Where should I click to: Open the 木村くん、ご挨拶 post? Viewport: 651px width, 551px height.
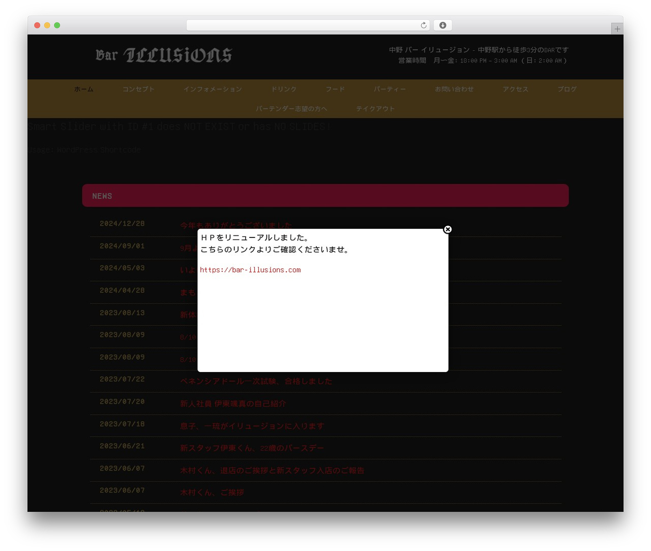[x=212, y=492]
